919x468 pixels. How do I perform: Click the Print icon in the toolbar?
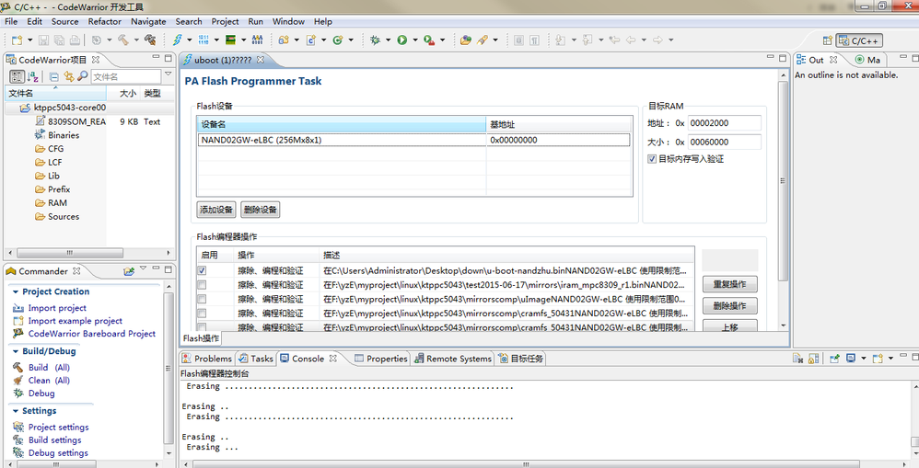[75, 40]
